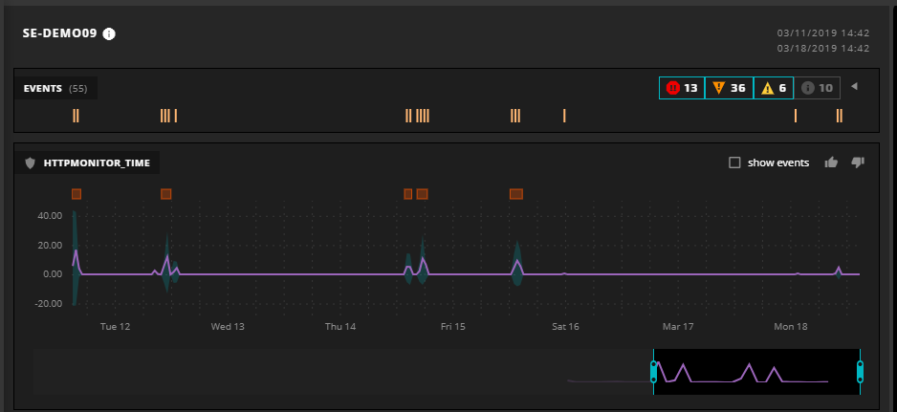Click the wide anomaly marker before Sat 16
The height and width of the screenshot is (412, 897).
516,194
